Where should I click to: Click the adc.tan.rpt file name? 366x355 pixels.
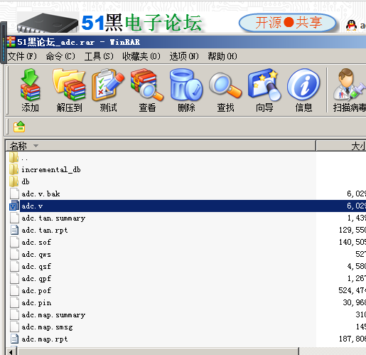pyautogui.click(x=45, y=230)
